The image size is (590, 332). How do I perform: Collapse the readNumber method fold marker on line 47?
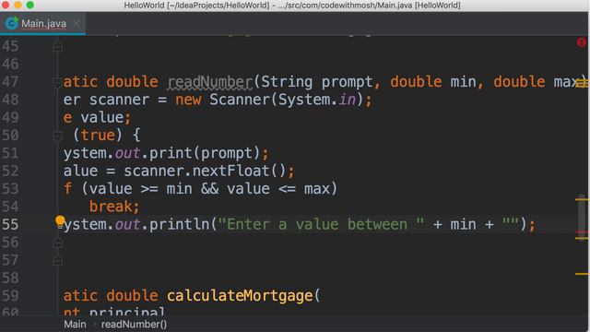(x=57, y=82)
